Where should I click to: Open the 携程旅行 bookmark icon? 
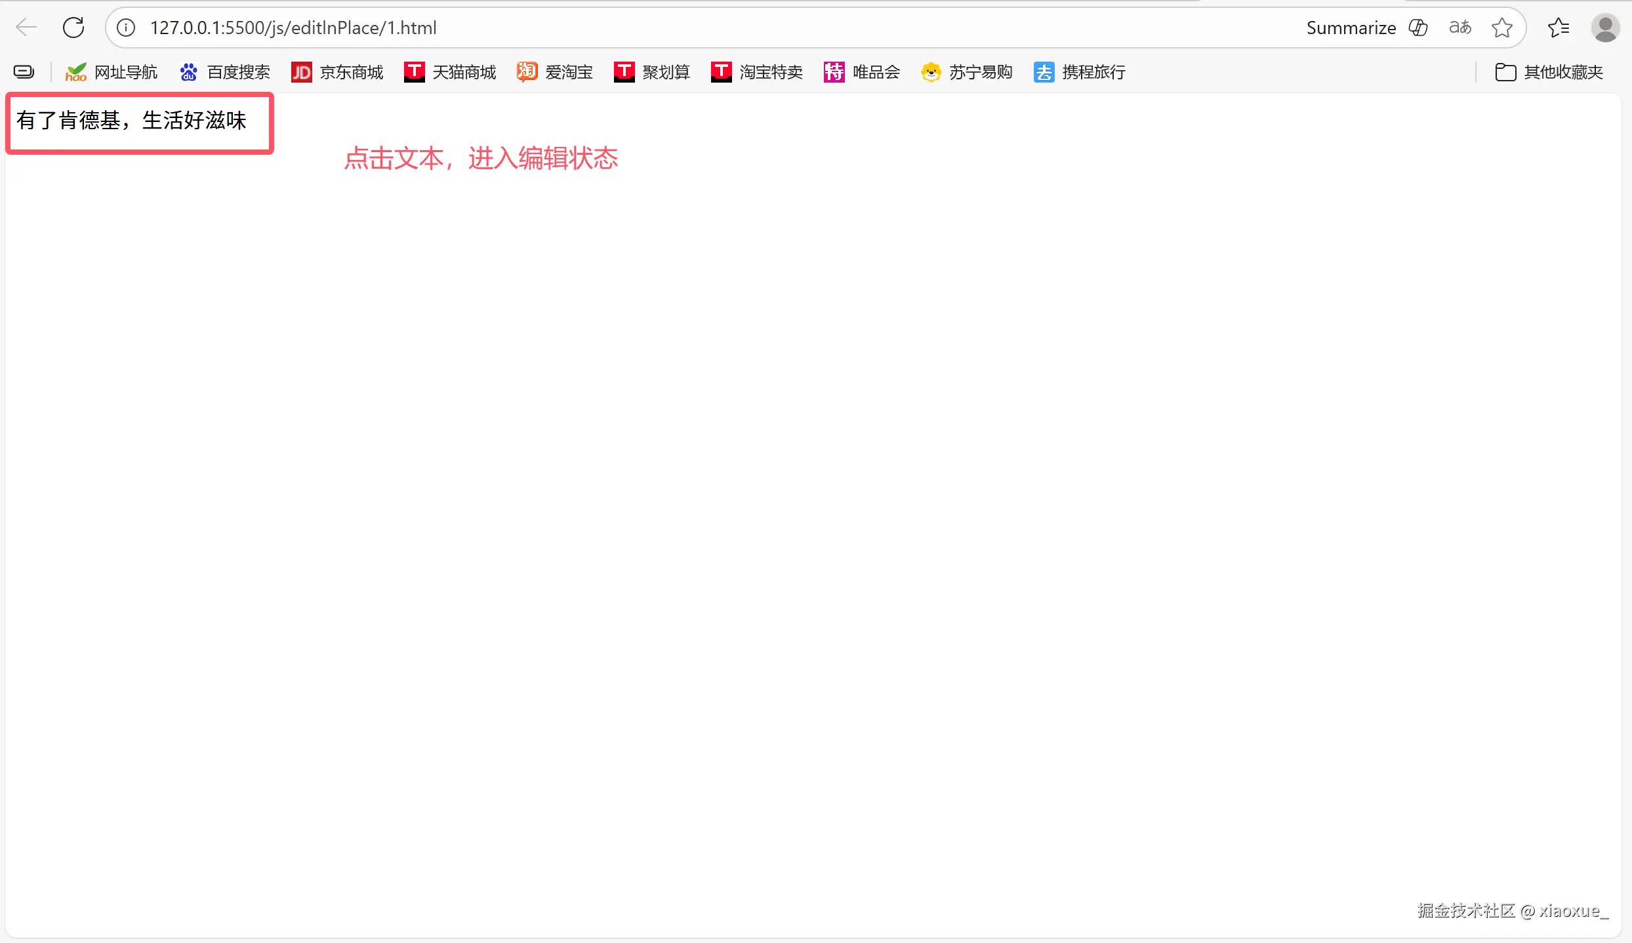point(1044,71)
